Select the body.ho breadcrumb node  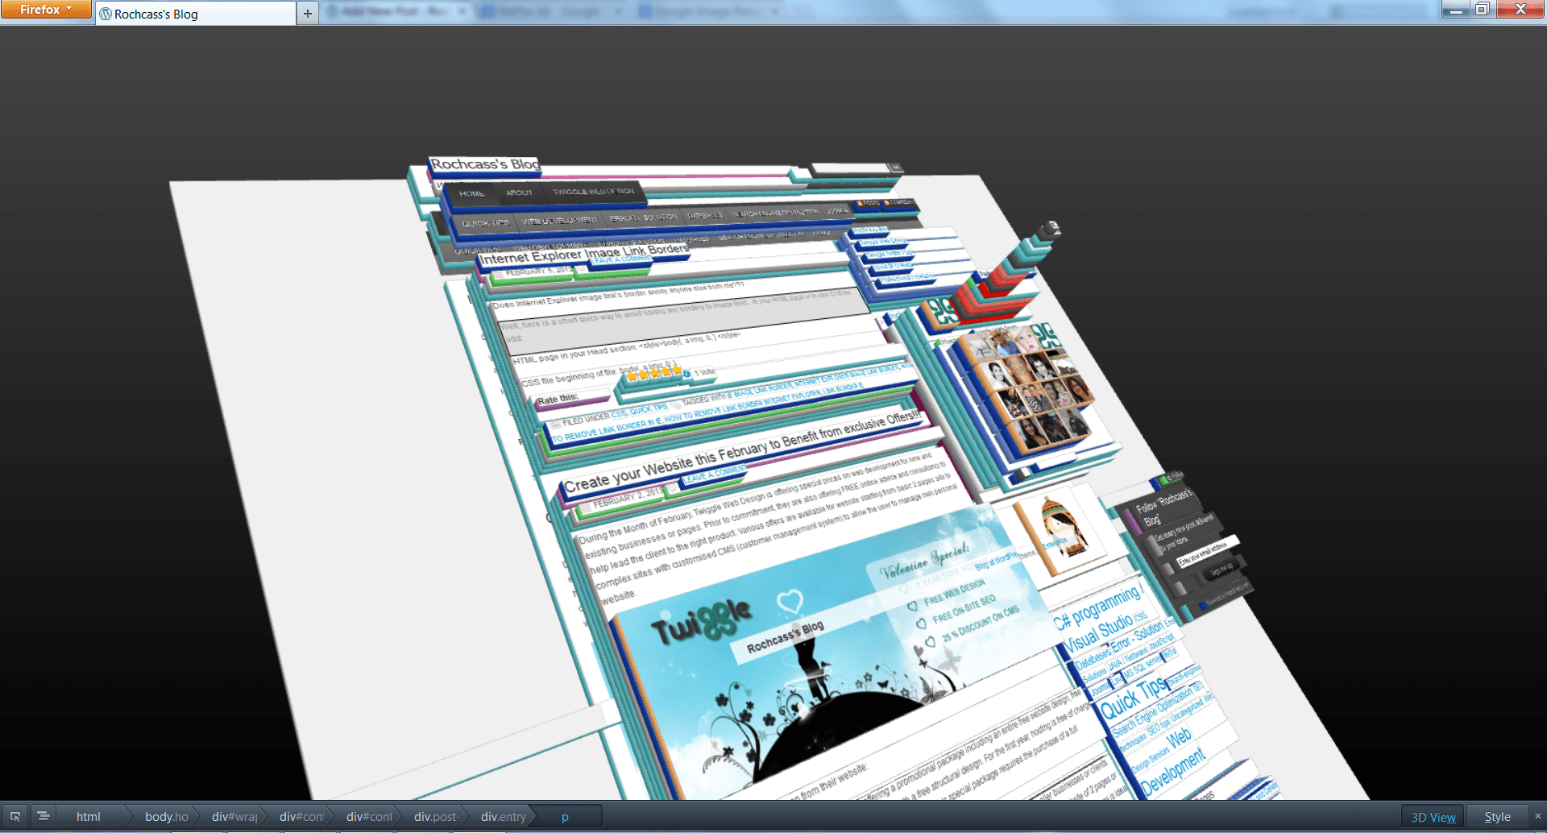tap(166, 816)
